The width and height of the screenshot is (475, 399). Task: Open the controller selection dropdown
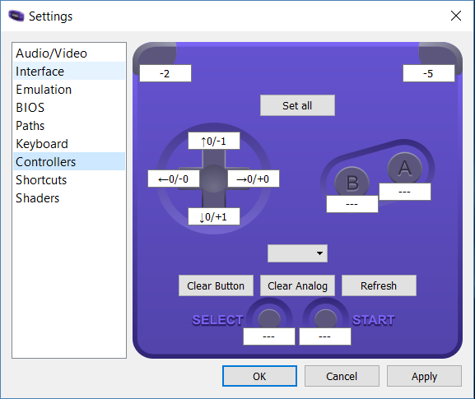tap(297, 253)
